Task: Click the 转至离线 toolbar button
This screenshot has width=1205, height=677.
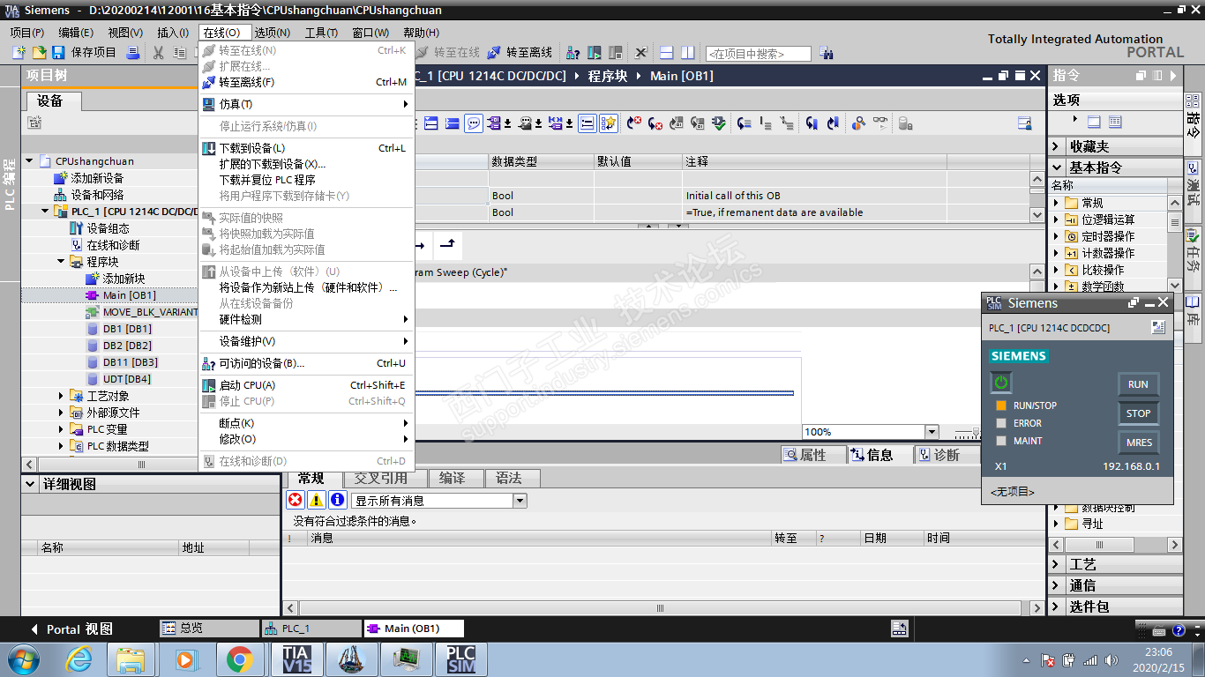Action: [x=520, y=53]
